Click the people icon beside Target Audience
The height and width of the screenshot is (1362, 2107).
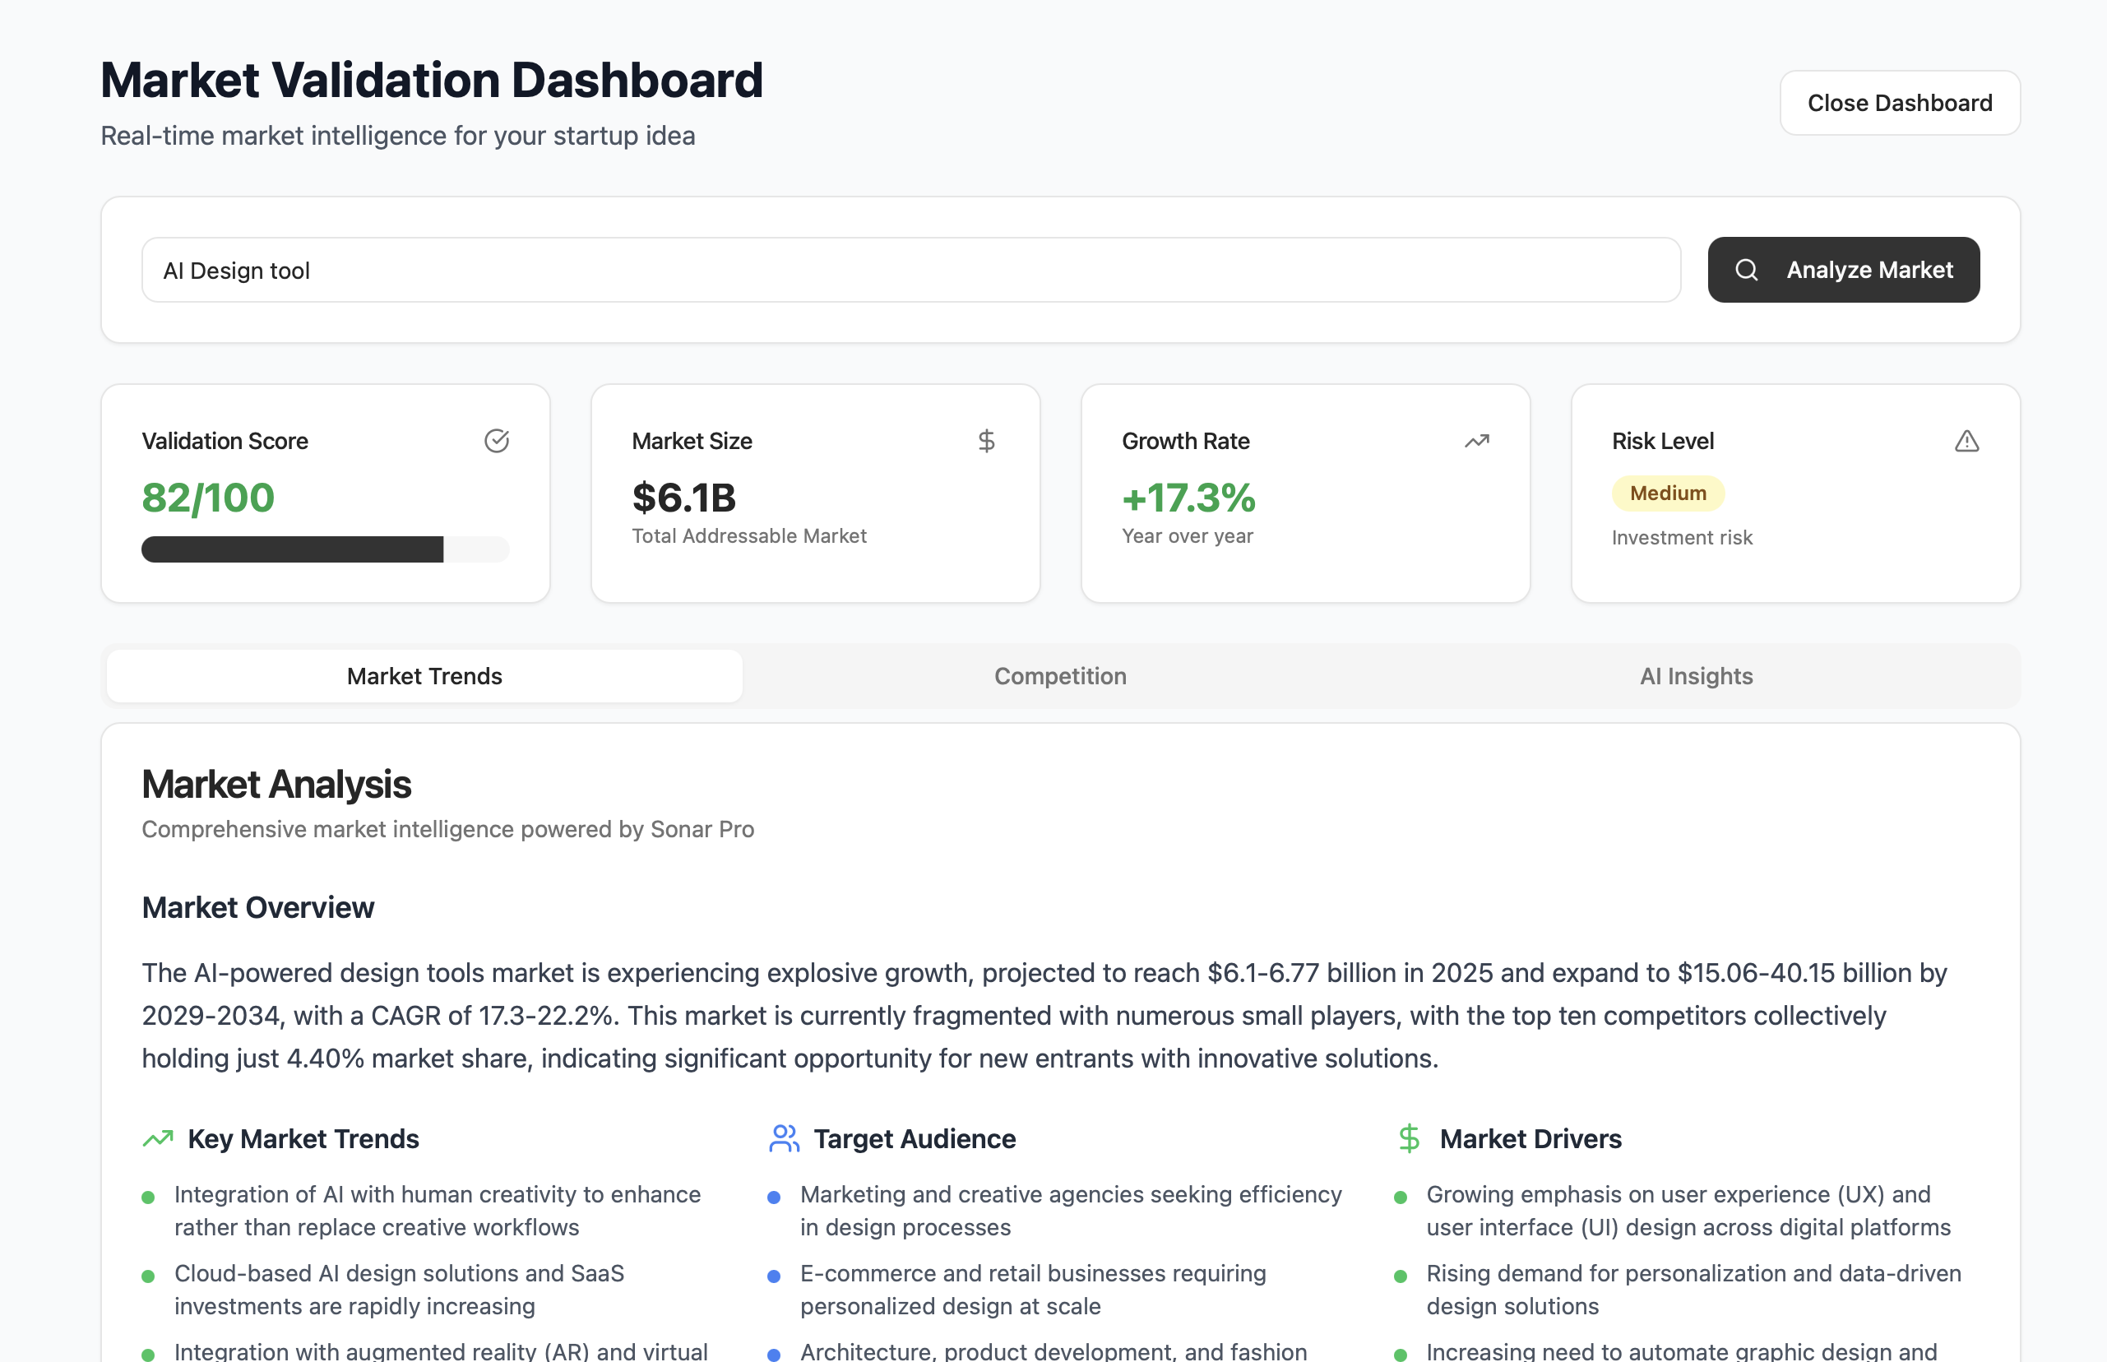784,1138
